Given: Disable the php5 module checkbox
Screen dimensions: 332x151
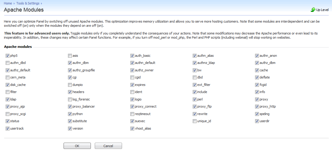Looking at the screenshot, I should (7, 56).
